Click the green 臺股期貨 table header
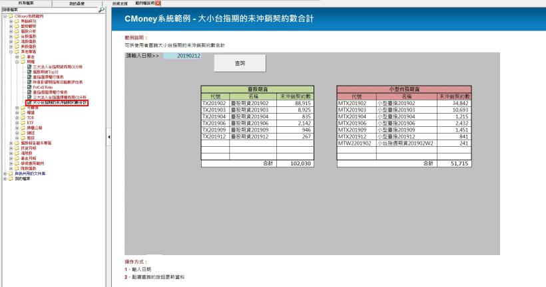Image resolution: width=546 pixels, height=287 pixels. [257, 89]
